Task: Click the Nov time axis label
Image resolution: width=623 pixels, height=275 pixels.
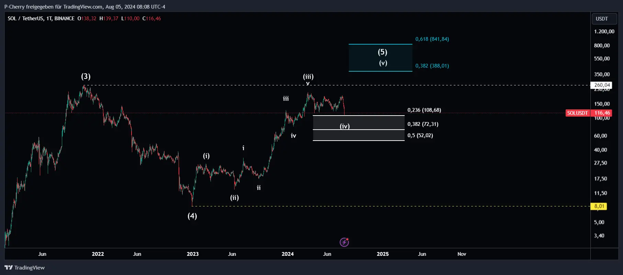Action: click(x=462, y=254)
